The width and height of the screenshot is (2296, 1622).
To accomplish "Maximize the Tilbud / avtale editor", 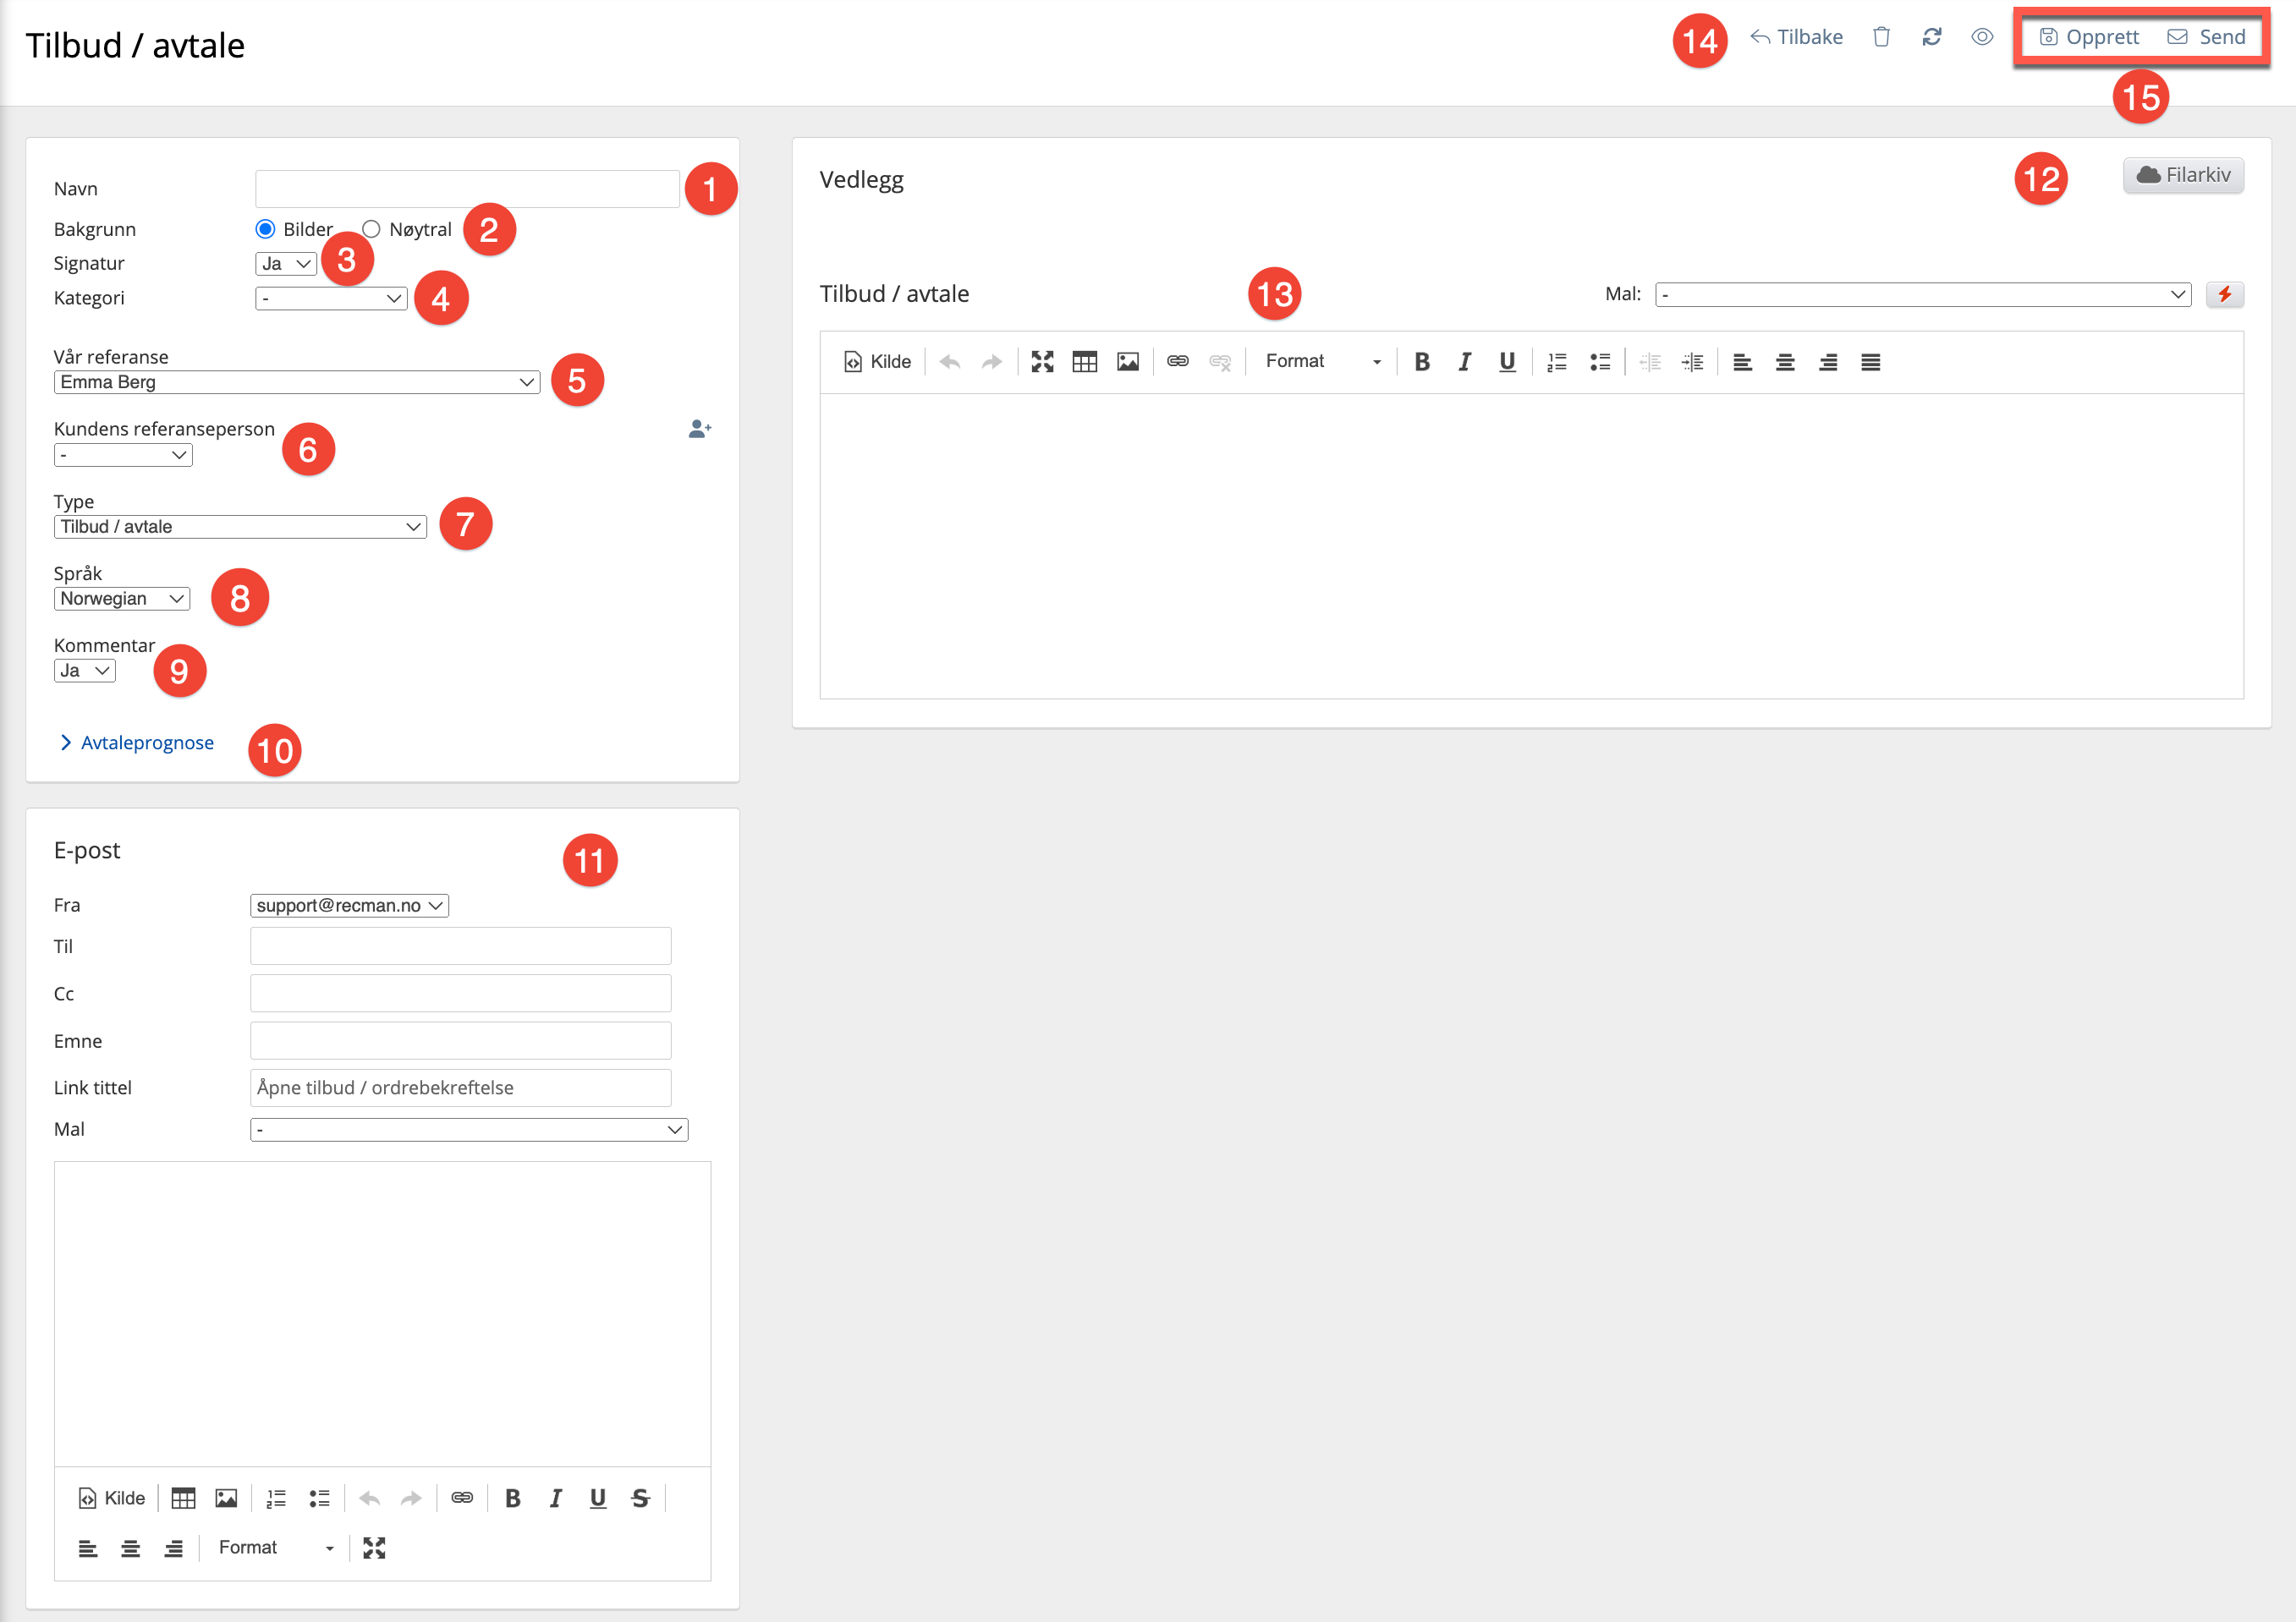I will (x=1042, y=362).
